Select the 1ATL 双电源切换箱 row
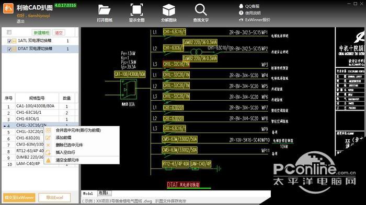 (40, 41)
